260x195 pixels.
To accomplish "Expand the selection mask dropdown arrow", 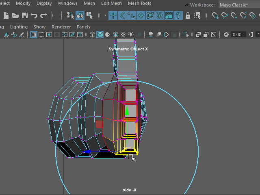I will point(105,15).
